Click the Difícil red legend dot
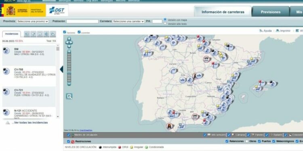The image size is (303, 151). coord(120,147)
